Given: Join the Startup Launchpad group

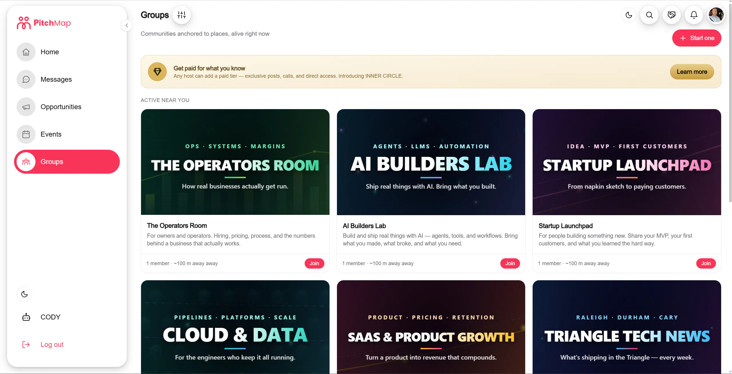Looking at the screenshot, I should (706, 263).
